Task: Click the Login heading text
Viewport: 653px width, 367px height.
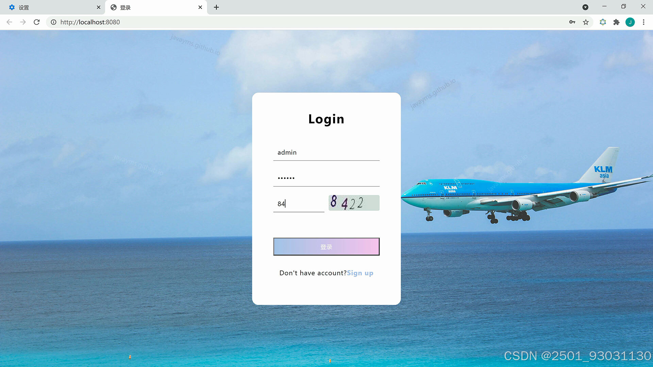Action: [326, 119]
